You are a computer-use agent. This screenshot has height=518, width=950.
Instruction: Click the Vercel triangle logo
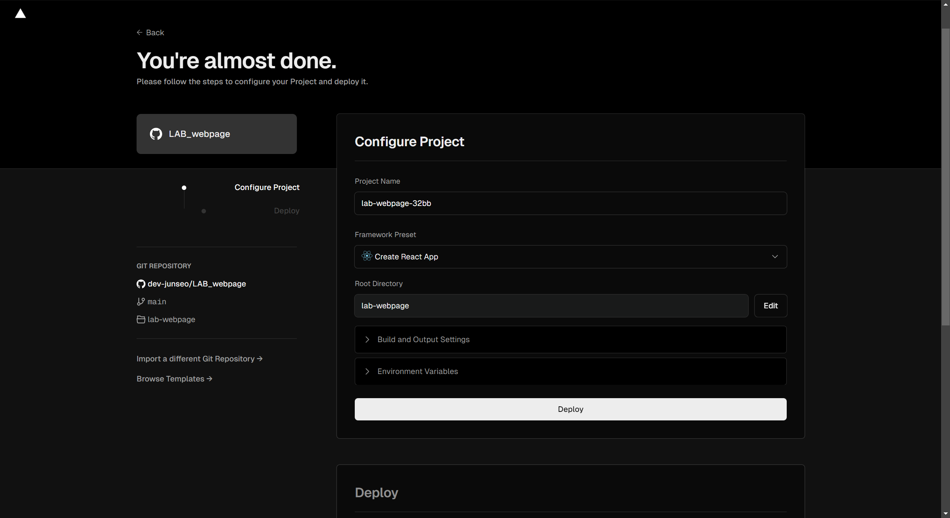coord(20,14)
